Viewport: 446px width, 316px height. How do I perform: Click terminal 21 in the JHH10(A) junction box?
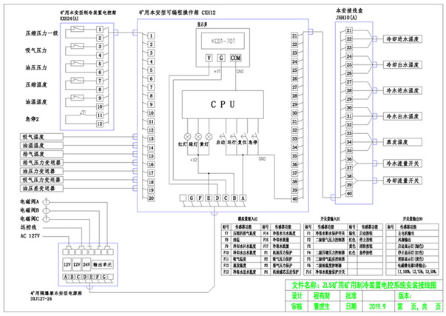349,30
